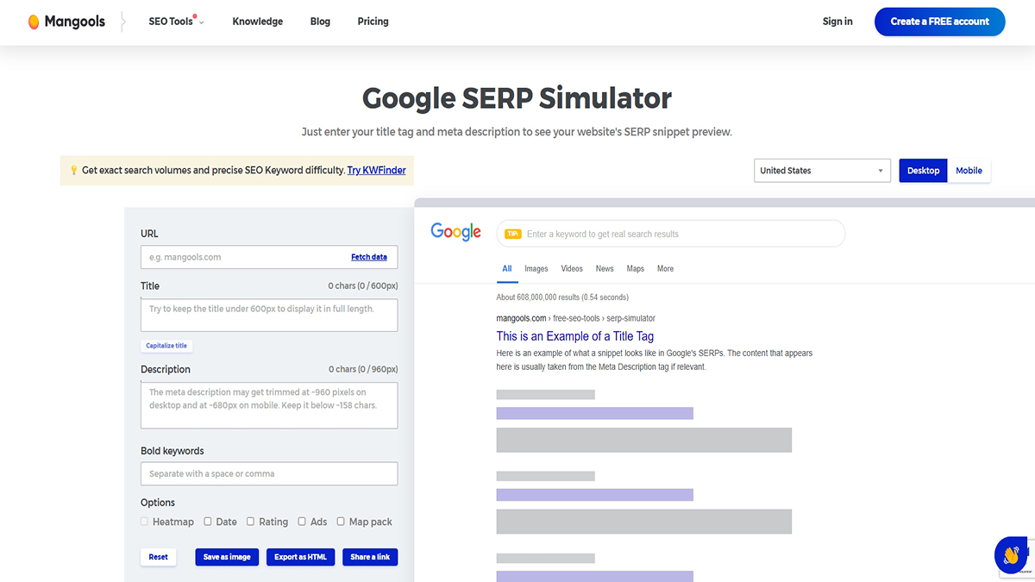1035x582 pixels.
Task: Open the waving hand chat widget
Action: (x=1011, y=555)
